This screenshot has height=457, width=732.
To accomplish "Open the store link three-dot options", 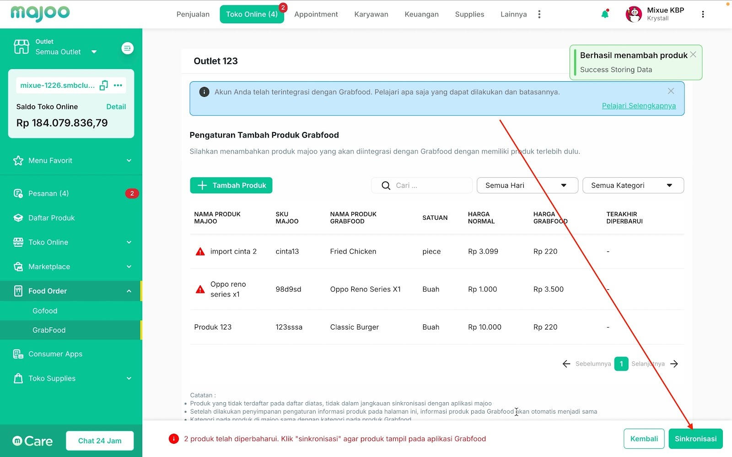I will (x=118, y=85).
